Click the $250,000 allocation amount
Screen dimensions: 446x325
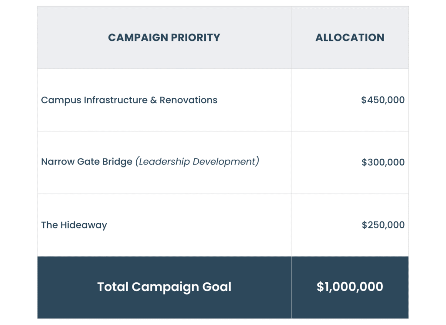(383, 225)
